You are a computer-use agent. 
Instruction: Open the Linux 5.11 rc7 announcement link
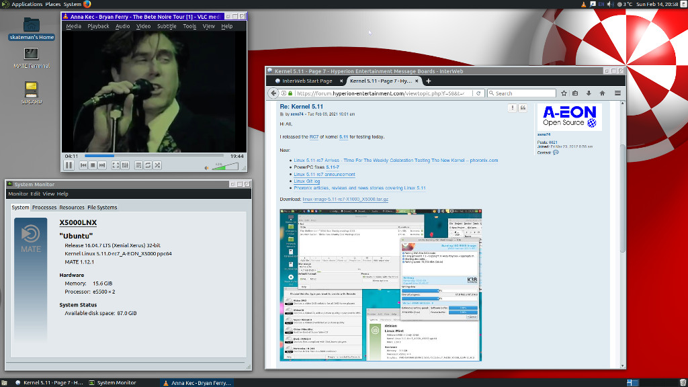click(x=325, y=175)
